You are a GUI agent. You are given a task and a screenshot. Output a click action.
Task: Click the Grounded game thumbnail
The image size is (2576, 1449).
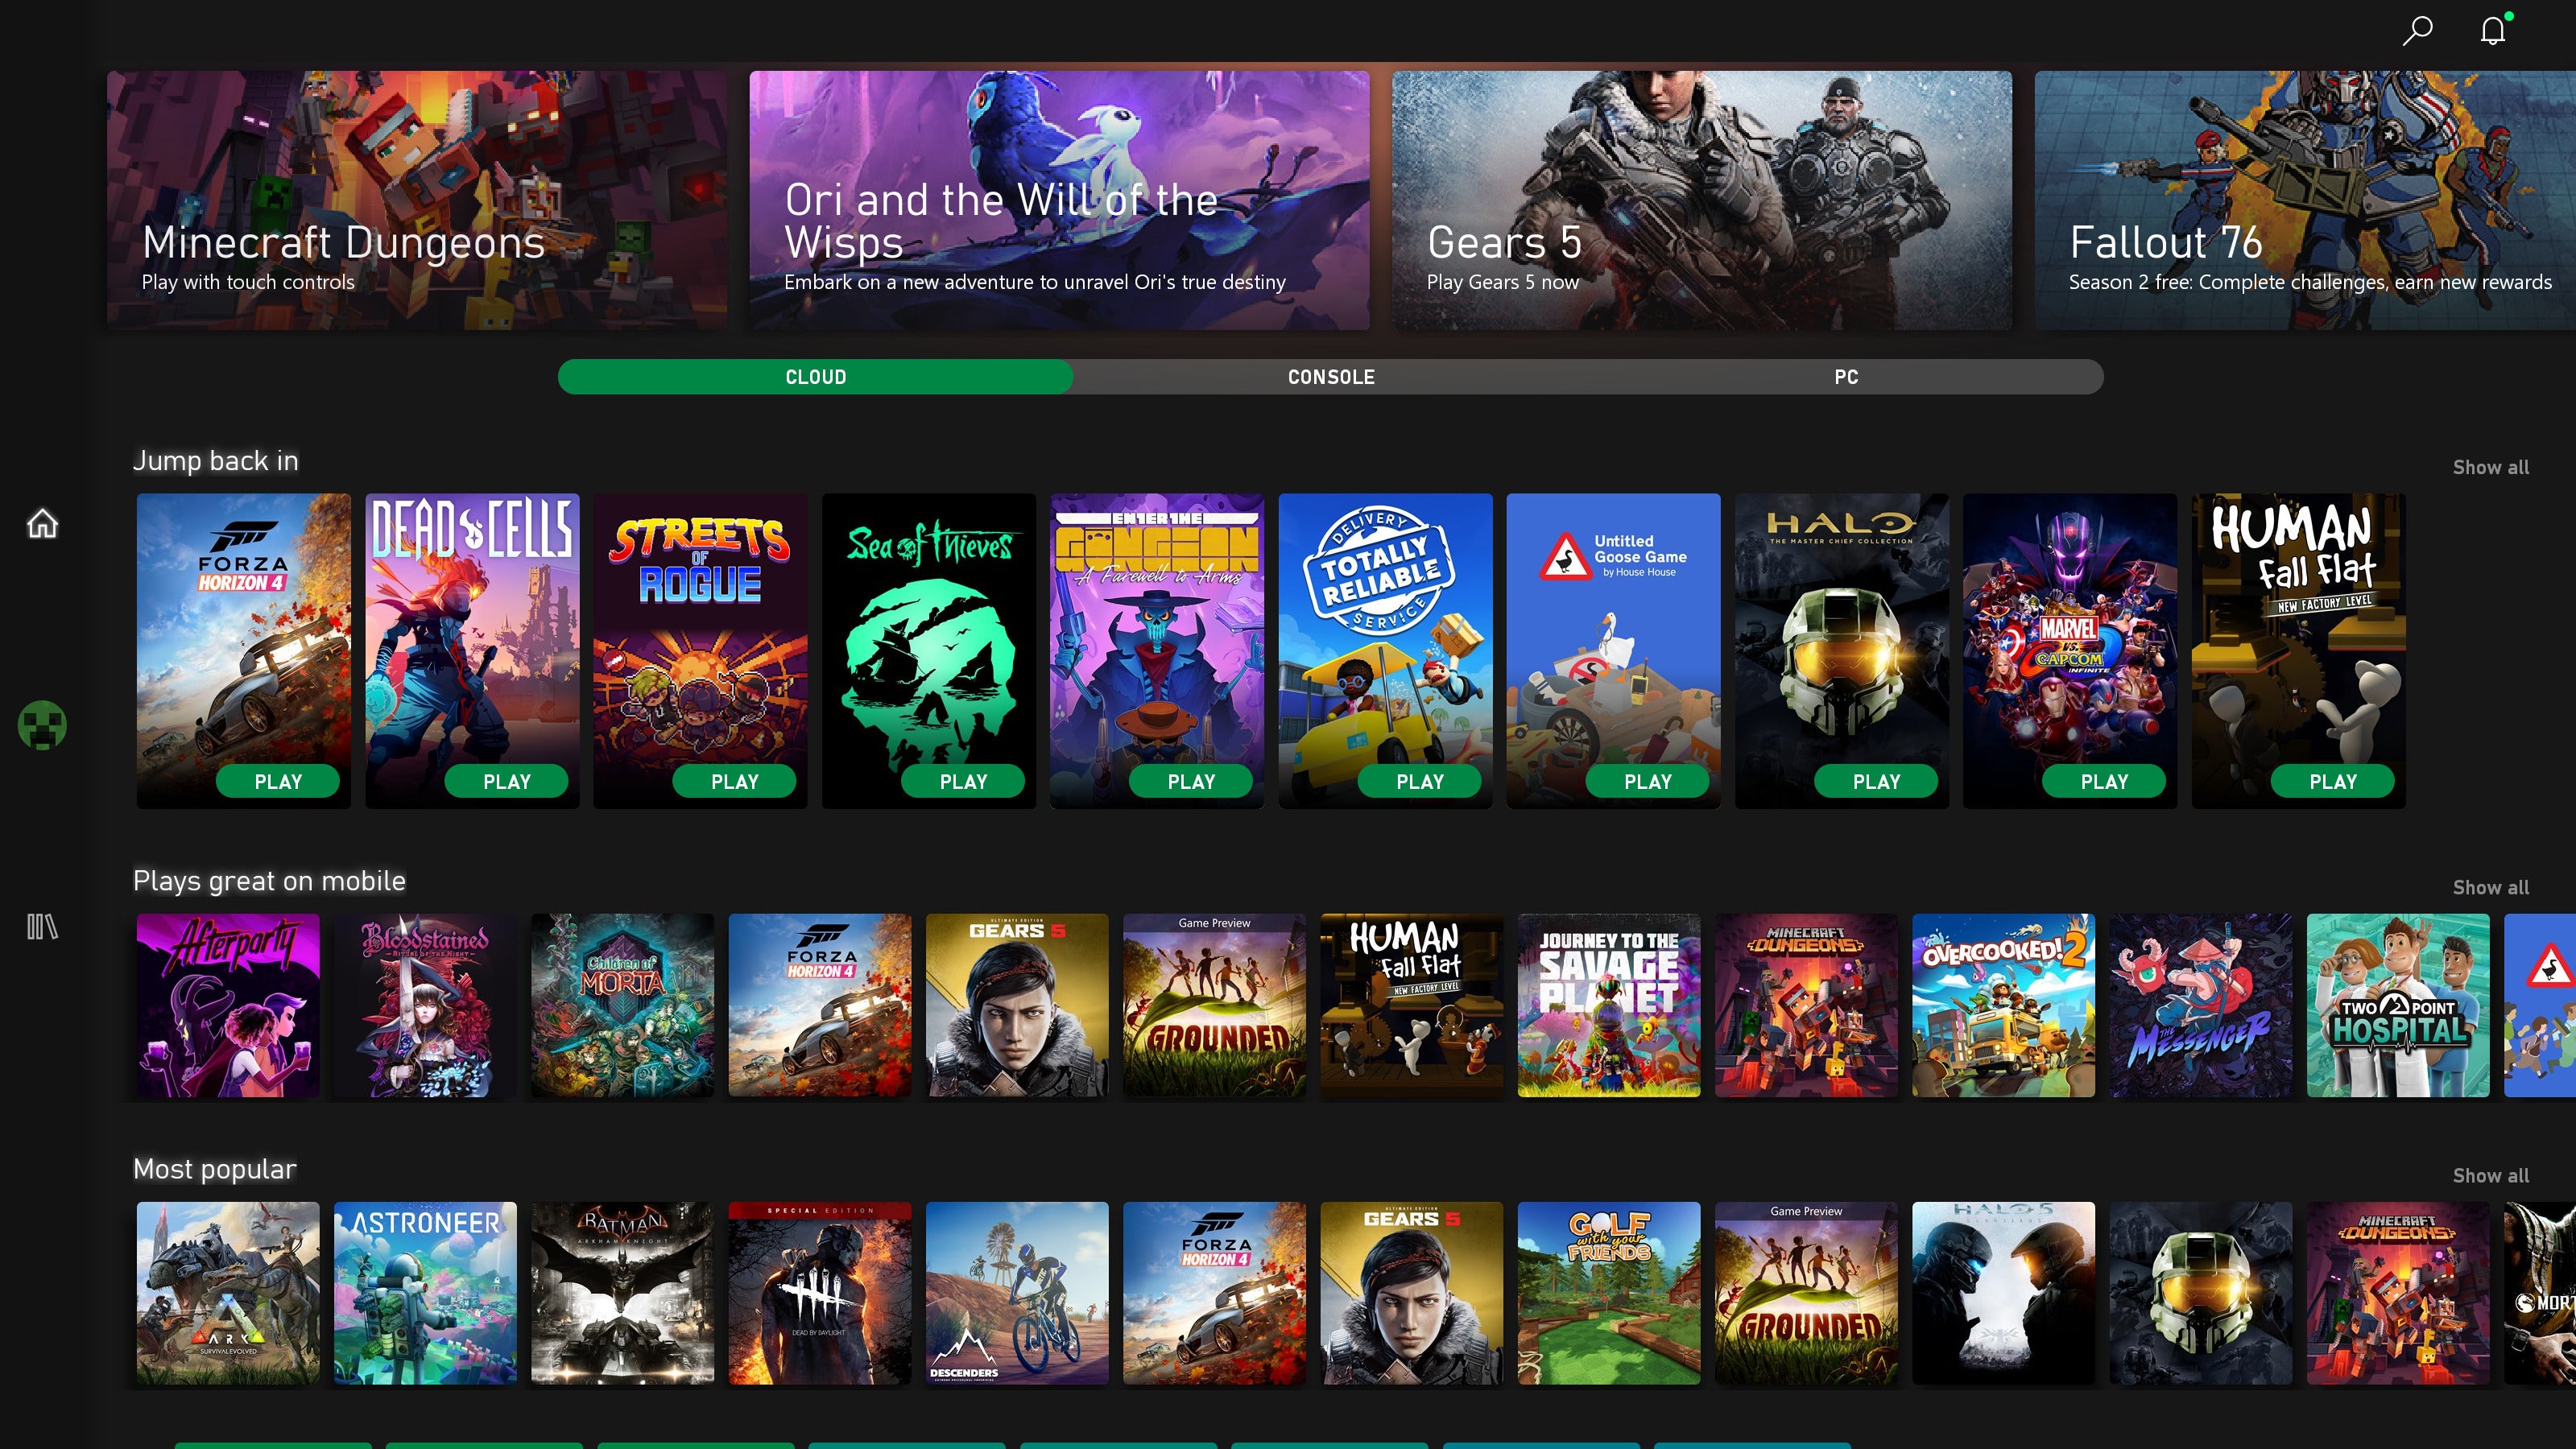click(x=1212, y=1005)
